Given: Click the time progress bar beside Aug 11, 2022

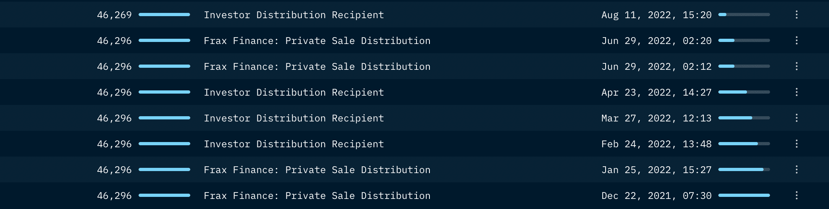Looking at the screenshot, I should pos(744,15).
